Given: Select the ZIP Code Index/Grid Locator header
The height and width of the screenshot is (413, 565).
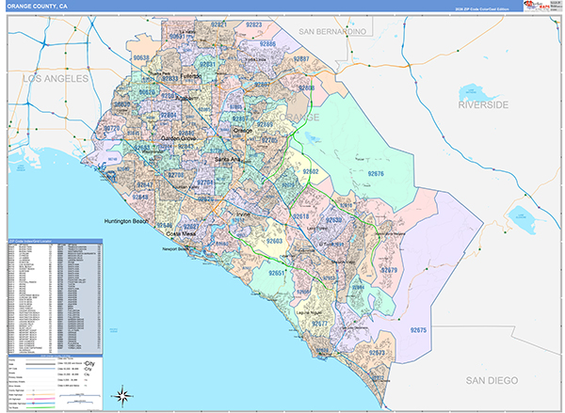Looking at the screenshot, I should point(31,241).
